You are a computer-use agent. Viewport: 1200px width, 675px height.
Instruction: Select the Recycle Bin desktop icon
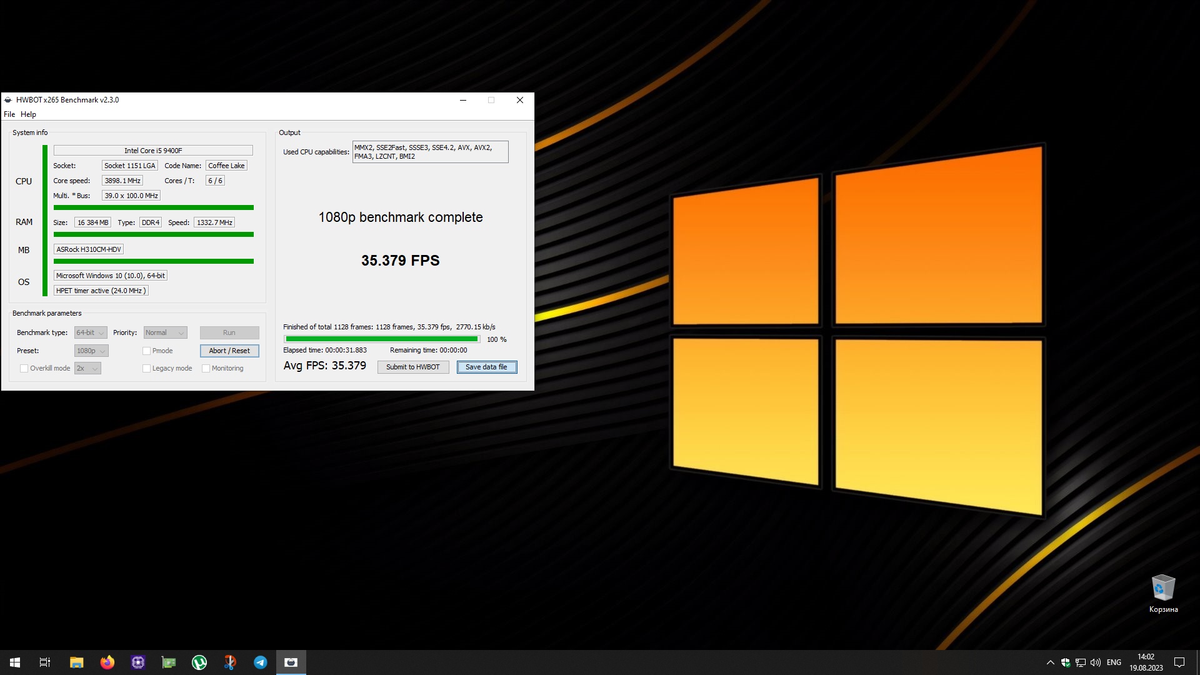1163,594
